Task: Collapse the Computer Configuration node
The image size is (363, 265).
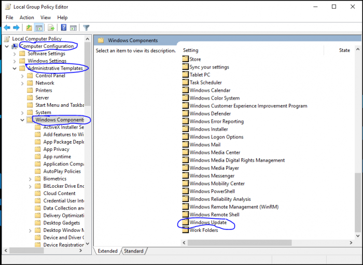Action: [6, 46]
